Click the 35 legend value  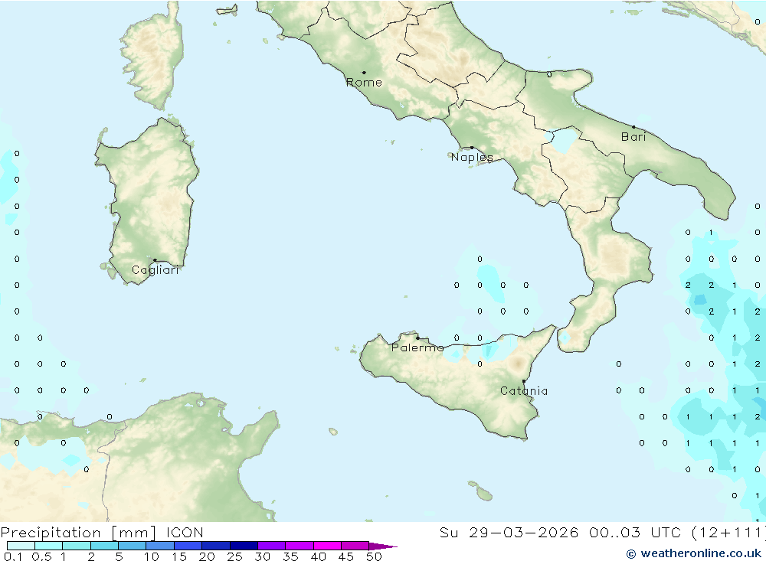coord(290,556)
